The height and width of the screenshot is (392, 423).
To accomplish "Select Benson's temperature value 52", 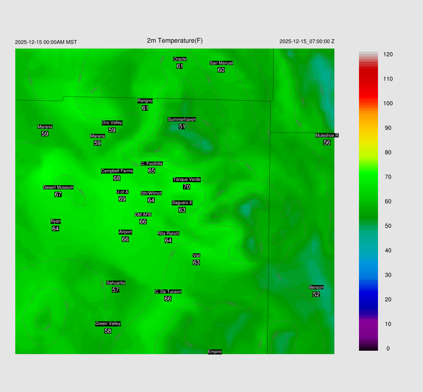I will click(x=316, y=294).
